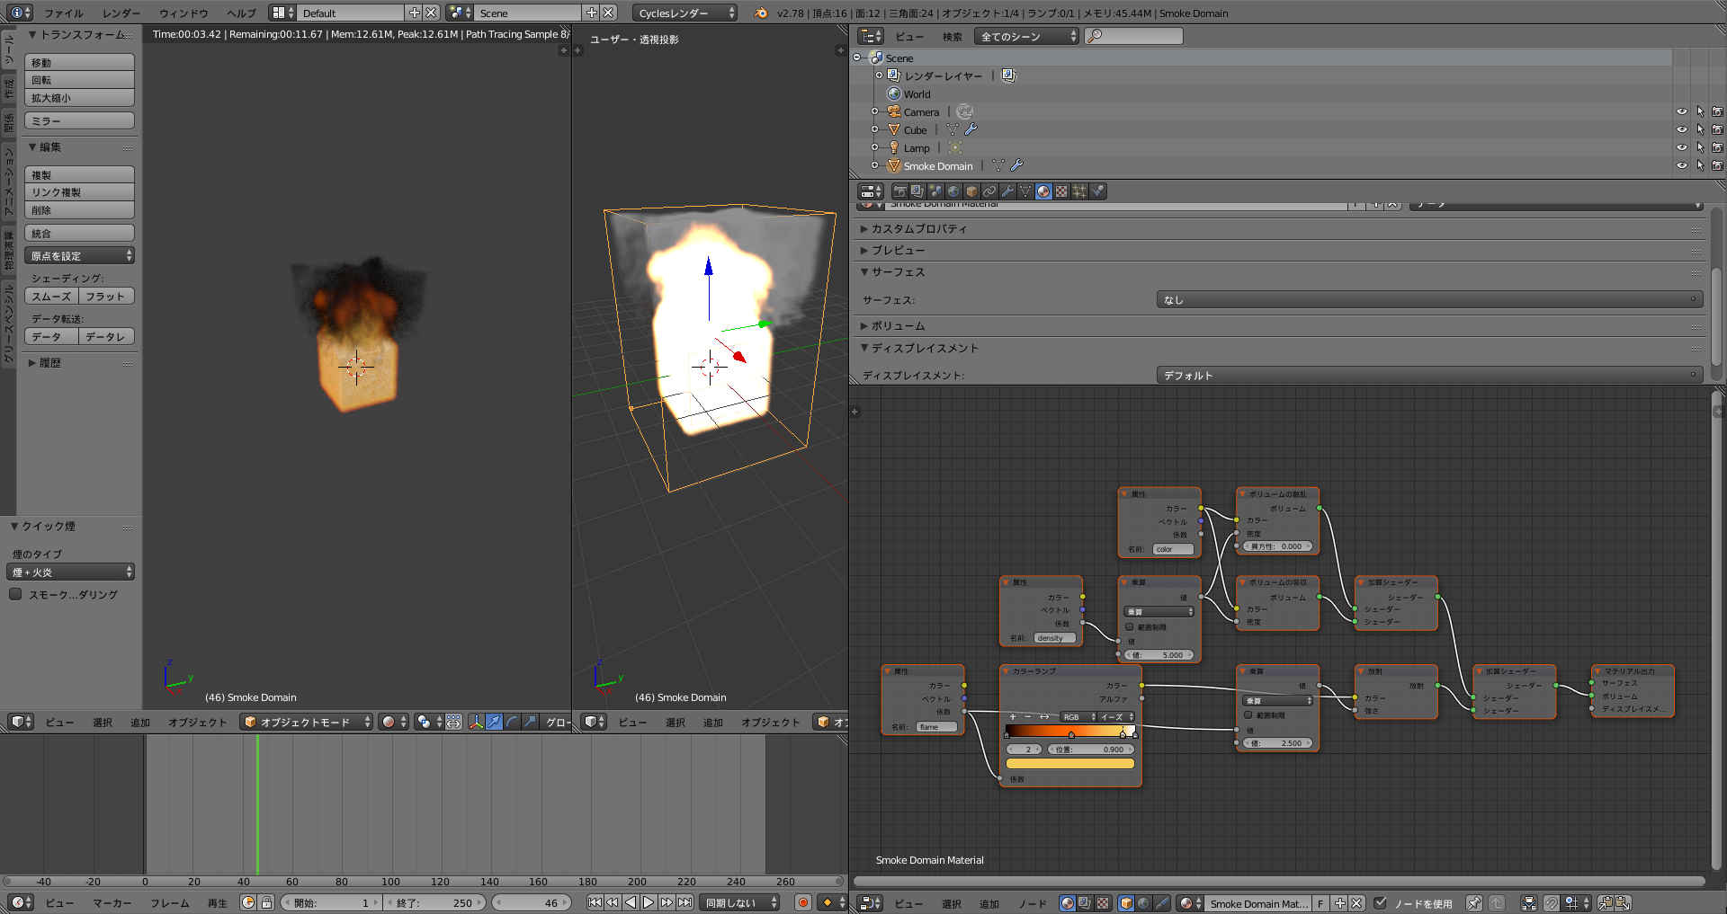
Task: Click the yellow color swatch in color ramp node
Action: pyautogui.click(x=1069, y=763)
